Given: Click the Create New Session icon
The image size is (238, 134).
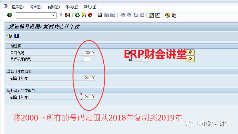Looking at the screenshot, I should coord(151,15).
